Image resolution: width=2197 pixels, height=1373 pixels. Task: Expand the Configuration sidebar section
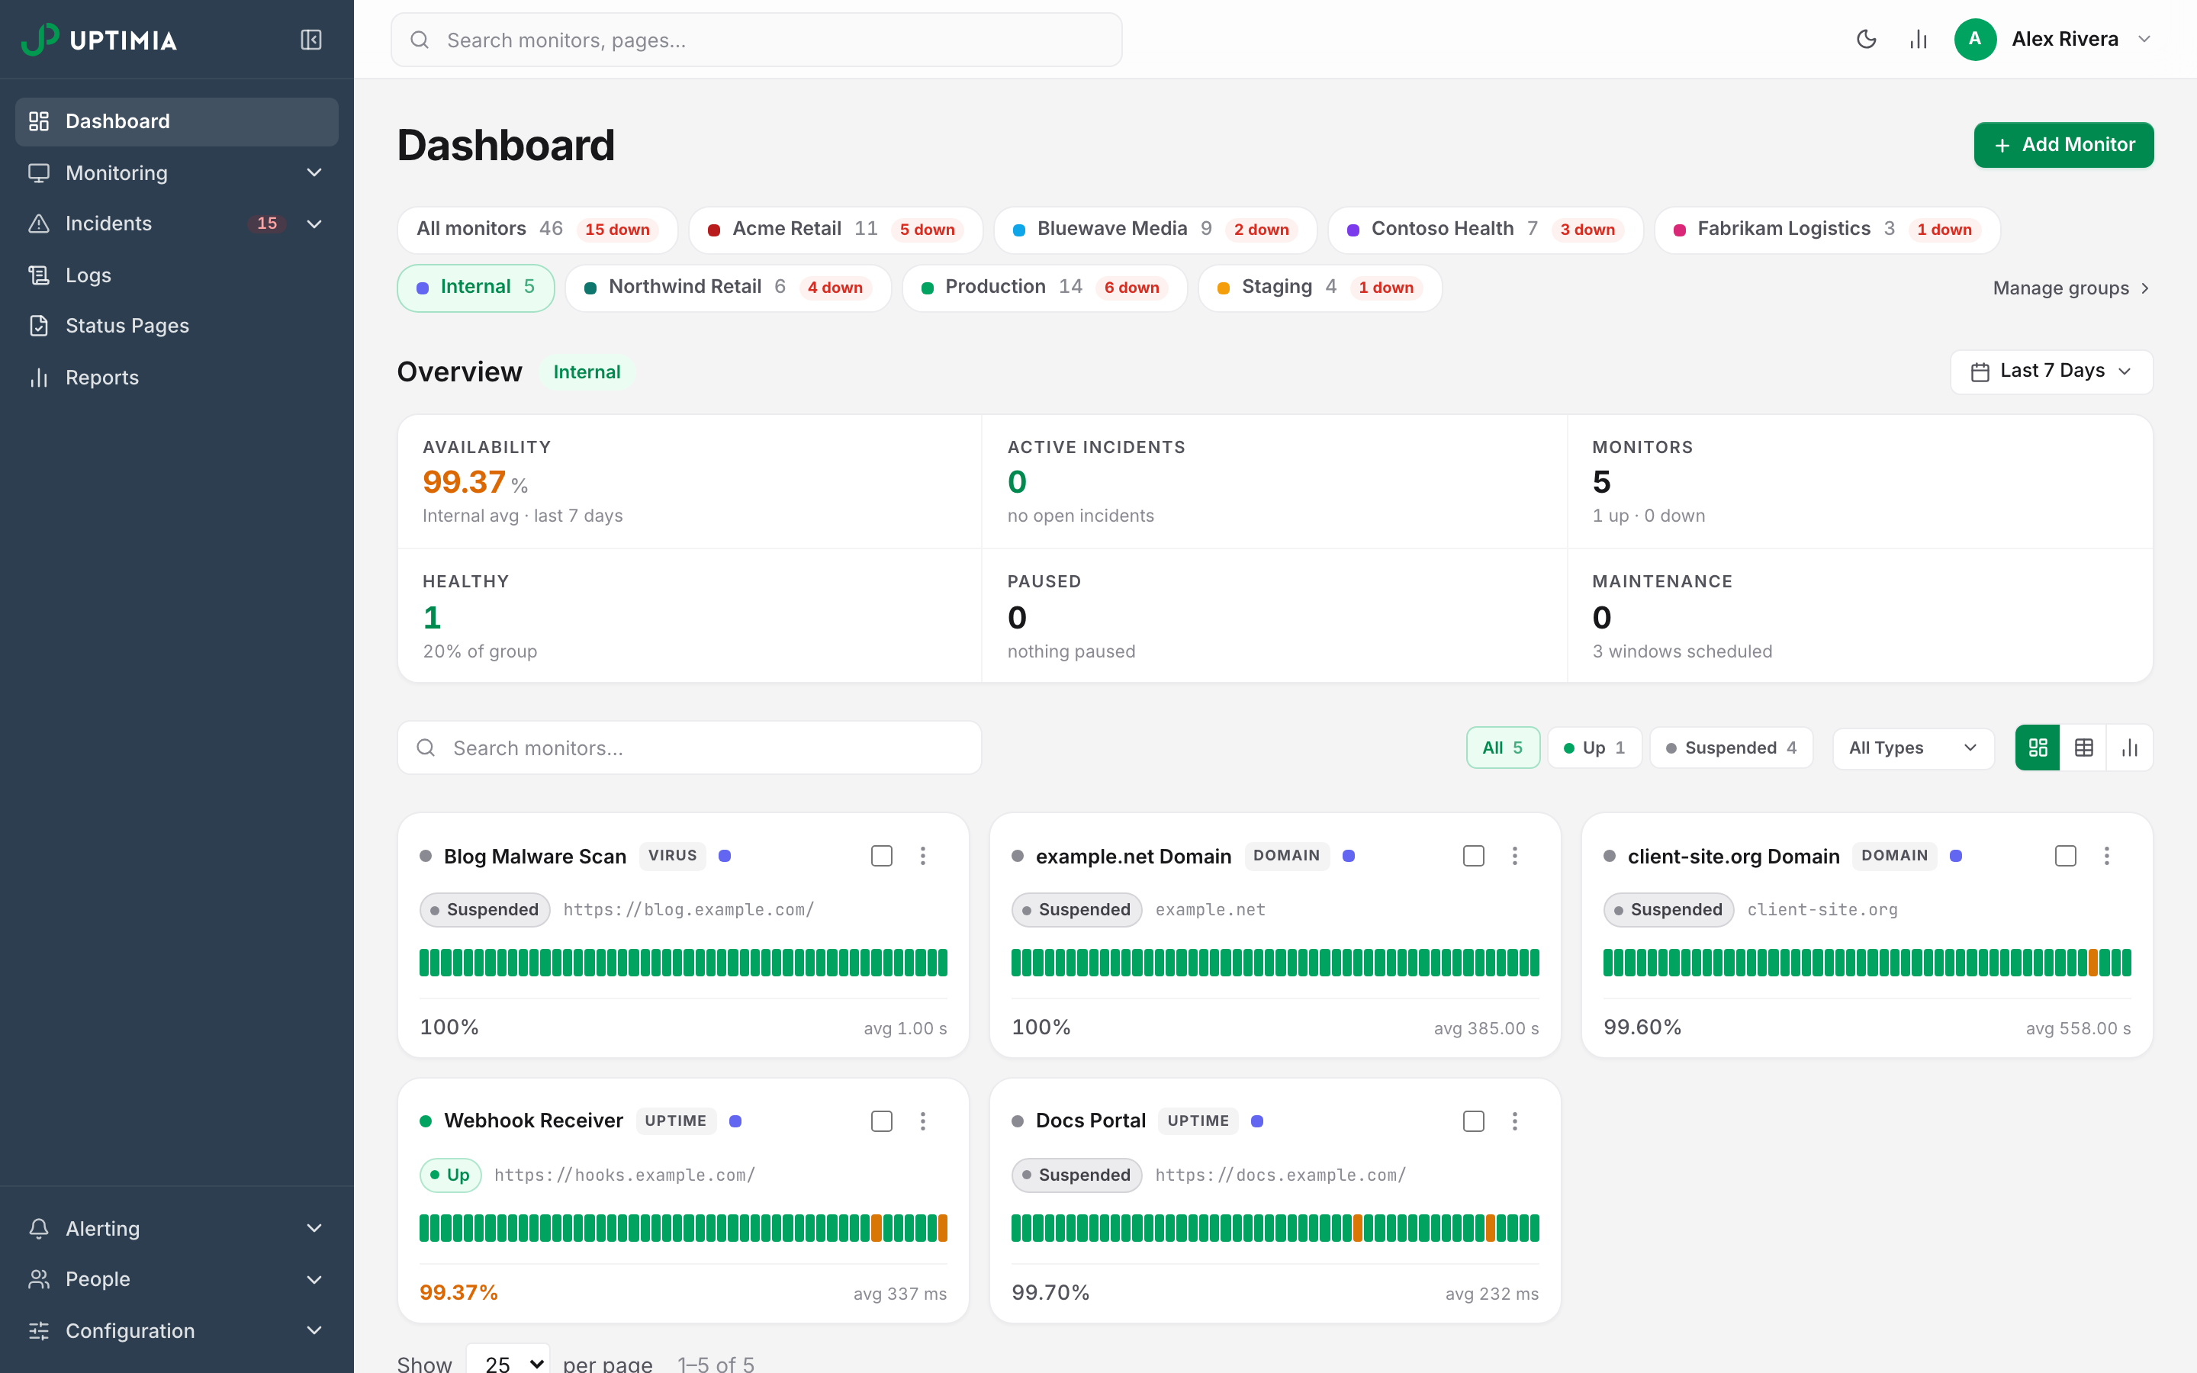(x=177, y=1330)
